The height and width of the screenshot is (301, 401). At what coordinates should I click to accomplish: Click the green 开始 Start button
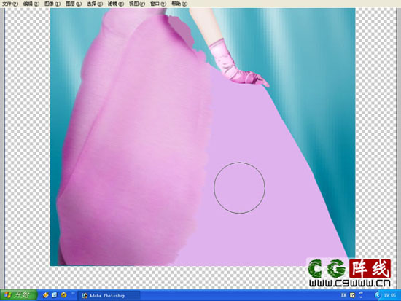pyautogui.click(x=18, y=295)
